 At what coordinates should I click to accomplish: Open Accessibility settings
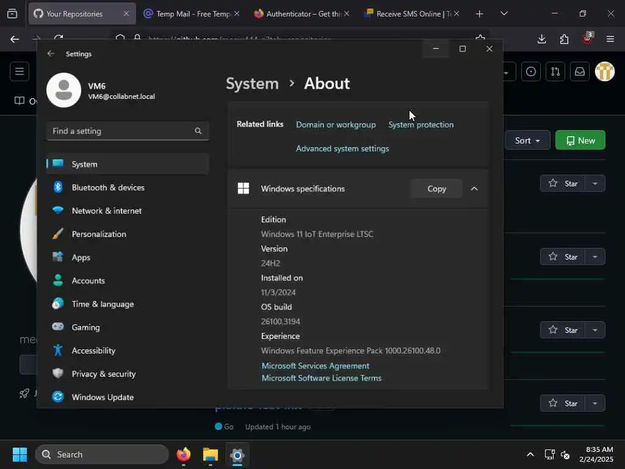coord(128,351)
